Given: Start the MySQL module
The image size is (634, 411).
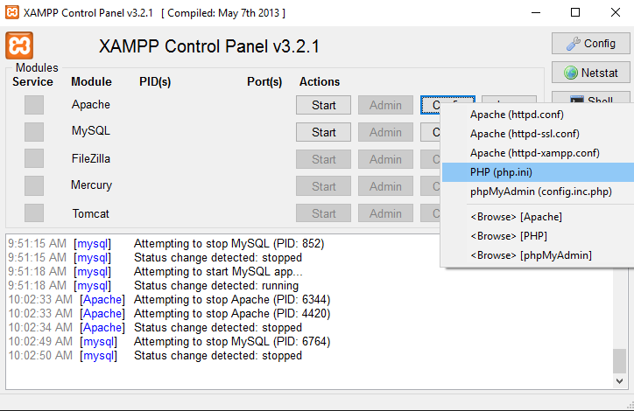Looking at the screenshot, I should click(323, 132).
